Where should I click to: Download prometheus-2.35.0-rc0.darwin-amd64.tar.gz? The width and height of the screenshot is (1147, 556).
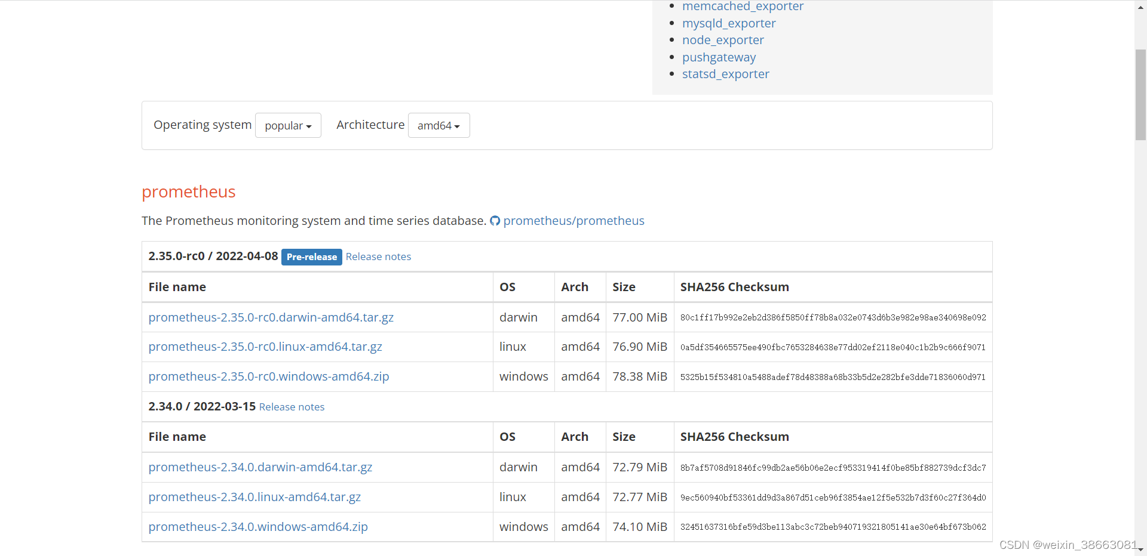click(x=271, y=317)
